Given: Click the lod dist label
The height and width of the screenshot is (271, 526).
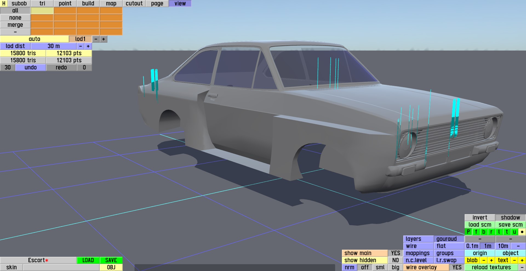Looking at the screenshot, I should pyautogui.click(x=15, y=46).
